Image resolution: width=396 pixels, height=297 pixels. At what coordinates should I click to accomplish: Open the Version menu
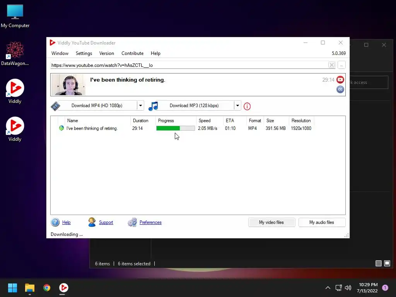point(107,53)
